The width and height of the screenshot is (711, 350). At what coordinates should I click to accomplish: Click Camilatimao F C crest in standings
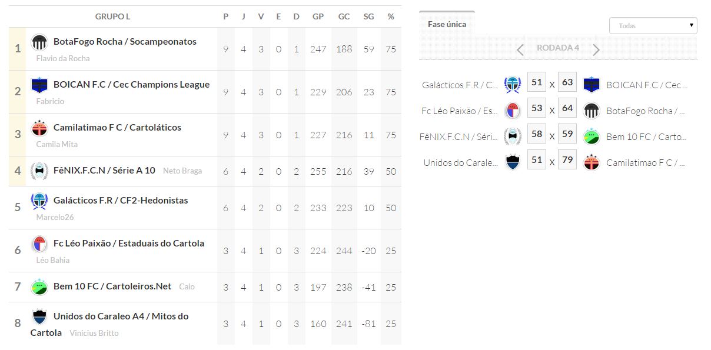(x=39, y=128)
